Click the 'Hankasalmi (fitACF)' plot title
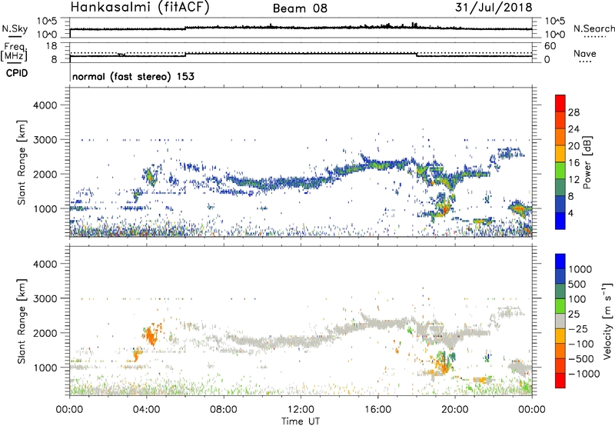The height and width of the screenshot is (426, 615). 140,8
